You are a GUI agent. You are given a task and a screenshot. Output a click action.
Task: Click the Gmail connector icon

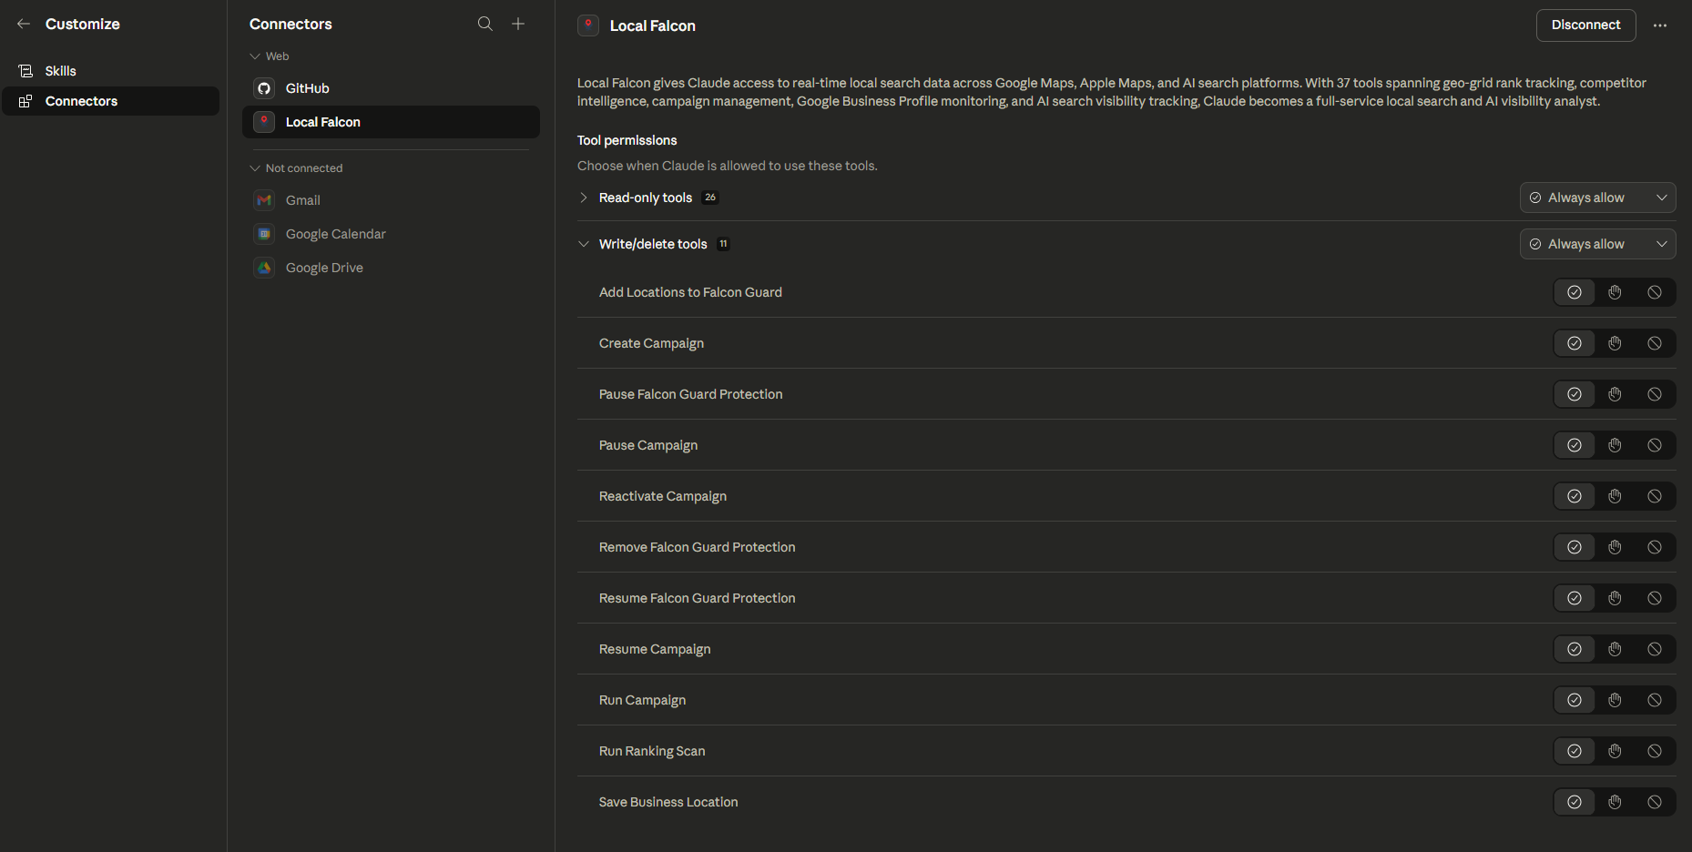(264, 200)
